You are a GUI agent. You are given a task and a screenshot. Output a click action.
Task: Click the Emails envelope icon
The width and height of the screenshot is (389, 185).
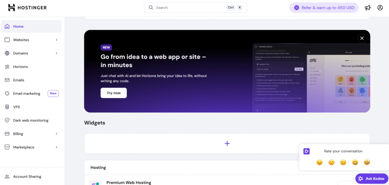click(7, 80)
